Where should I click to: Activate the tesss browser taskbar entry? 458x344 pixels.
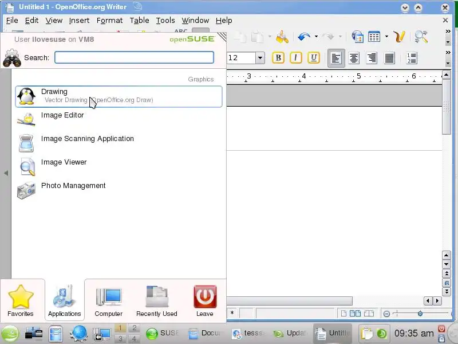(249, 333)
